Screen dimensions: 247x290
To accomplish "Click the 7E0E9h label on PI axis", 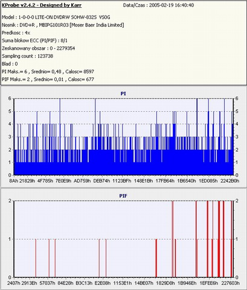I will tap(63, 181).
